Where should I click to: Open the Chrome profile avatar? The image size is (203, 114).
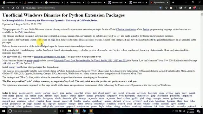point(194,8)
